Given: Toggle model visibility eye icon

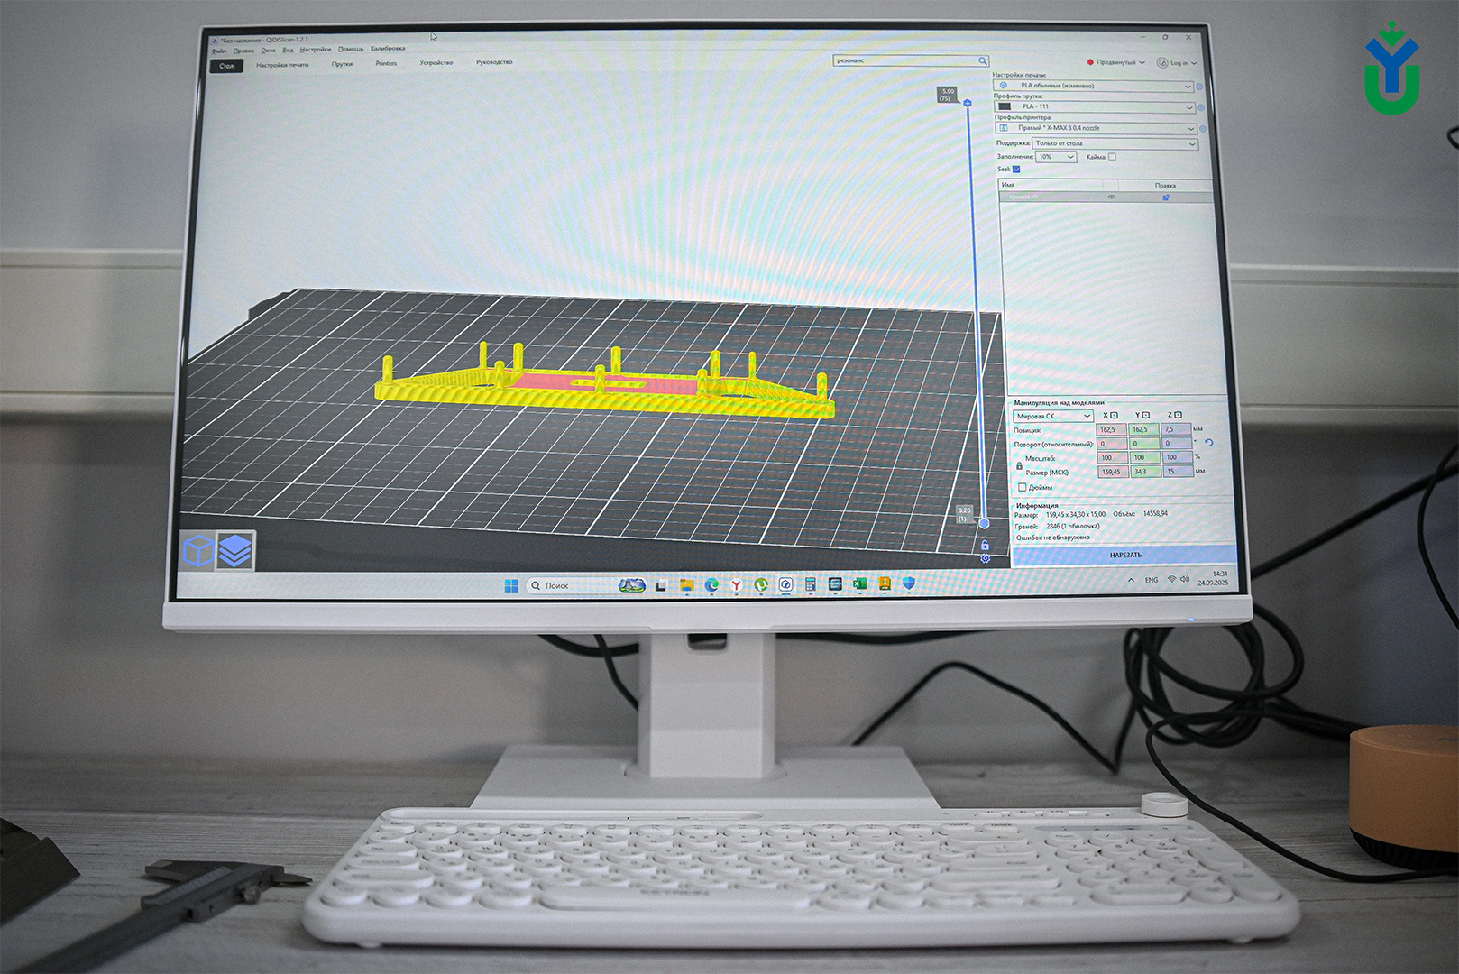Looking at the screenshot, I should coord(1111,197).
